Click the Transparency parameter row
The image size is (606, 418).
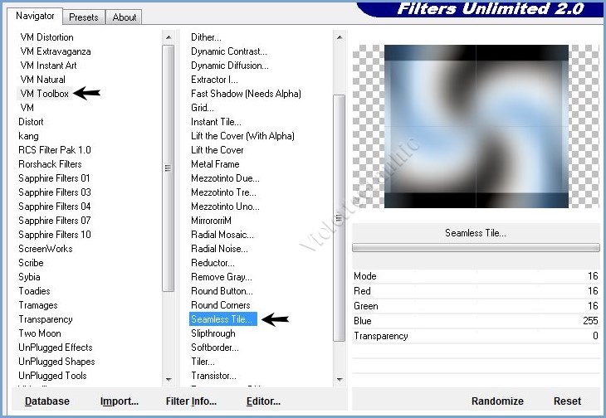(475, 336)
